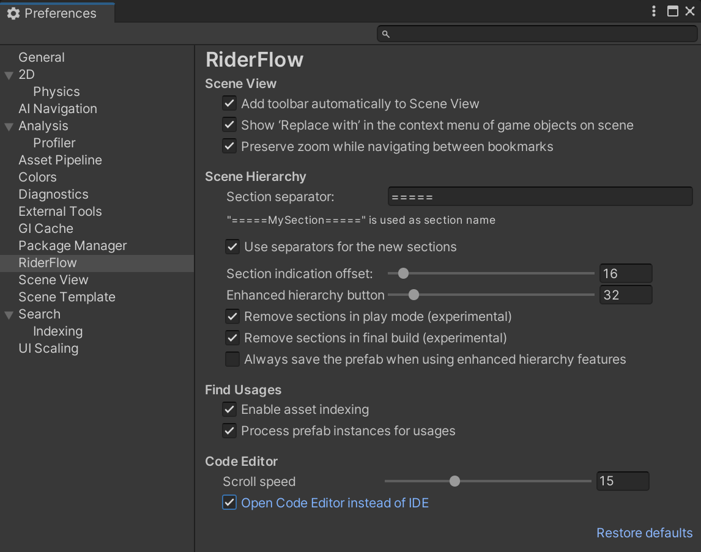Click the Preferences gear tab
Screen dimensions: 701x552
click(x=53, y=13)
